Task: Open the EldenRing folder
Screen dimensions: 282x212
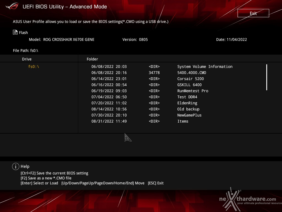Action: click(187, 103)
